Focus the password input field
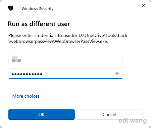151x128 pixels. coord(66,74)
